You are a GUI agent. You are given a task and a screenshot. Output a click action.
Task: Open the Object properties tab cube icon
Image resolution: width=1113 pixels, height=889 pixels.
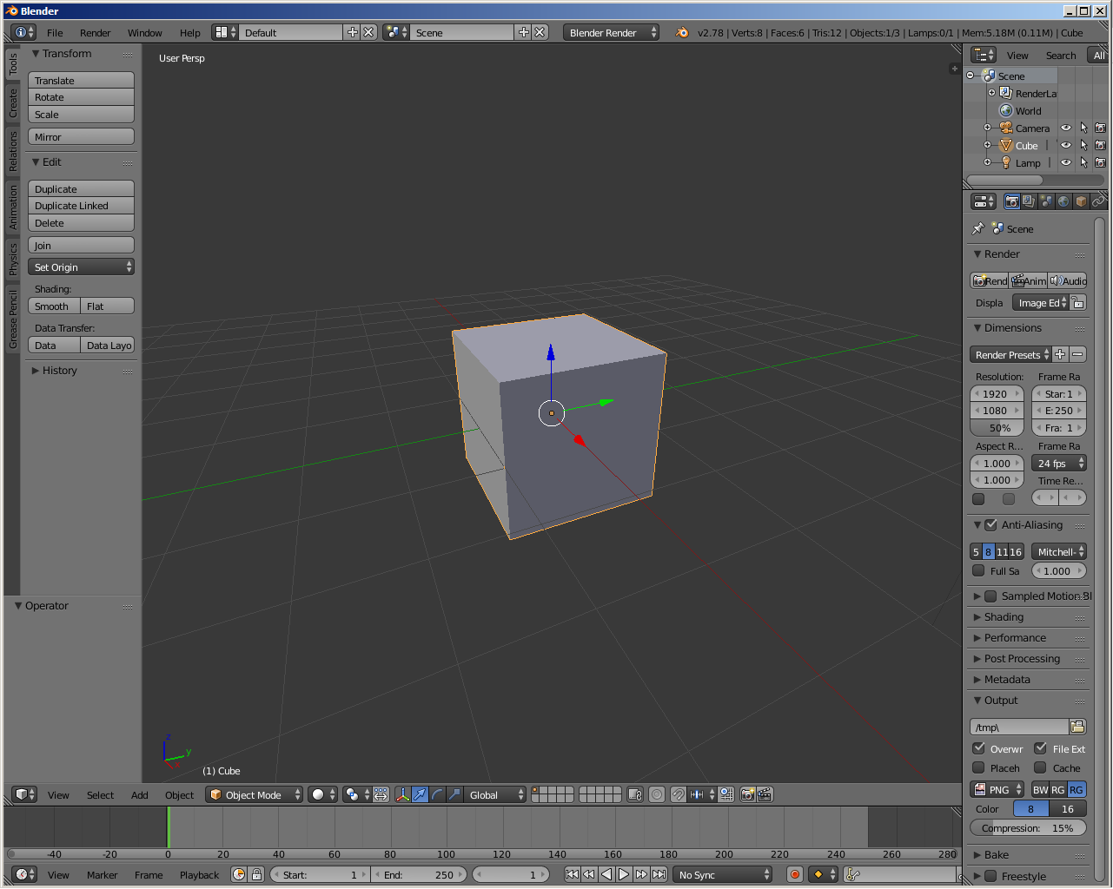pos(1081,201)
